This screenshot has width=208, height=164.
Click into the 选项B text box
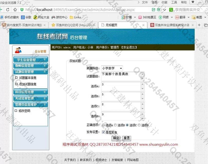tap(123, 96)
